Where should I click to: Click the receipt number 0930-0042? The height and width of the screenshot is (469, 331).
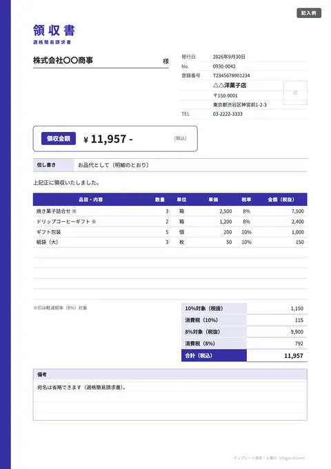tap(224, 66)
